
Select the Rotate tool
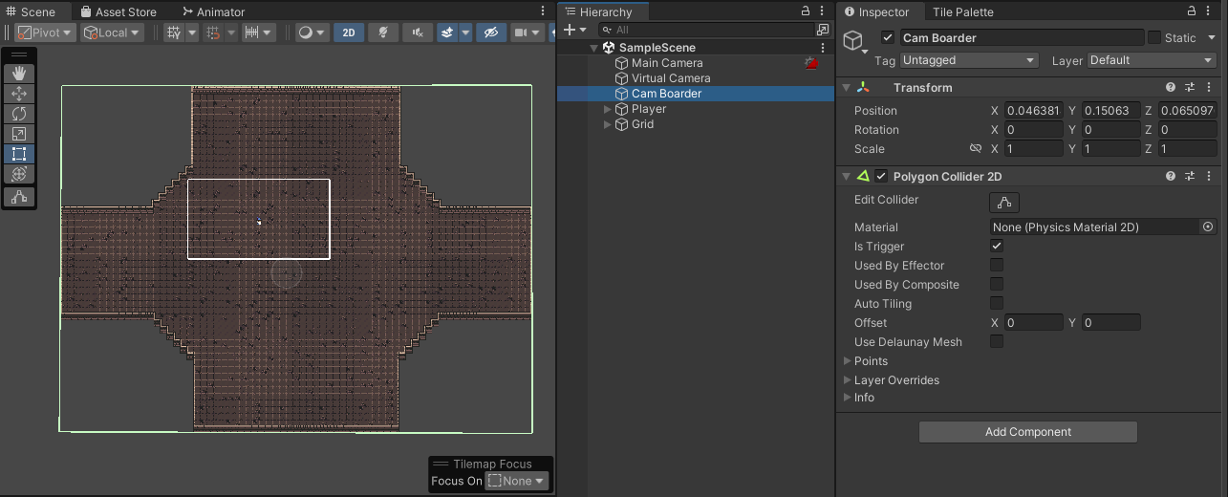19,114
